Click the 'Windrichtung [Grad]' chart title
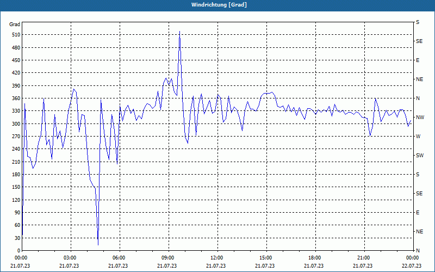The height and width of the screenshot is (272, 435). 219,5
